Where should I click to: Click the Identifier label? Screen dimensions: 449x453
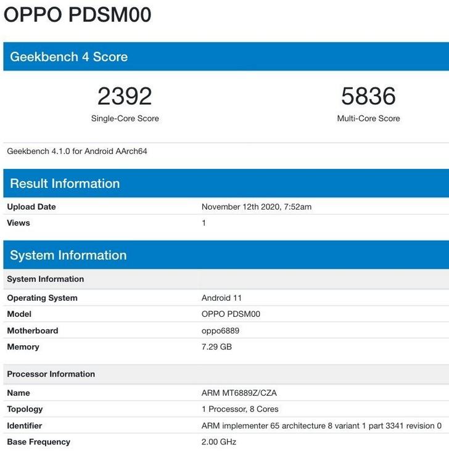[25, 425]
